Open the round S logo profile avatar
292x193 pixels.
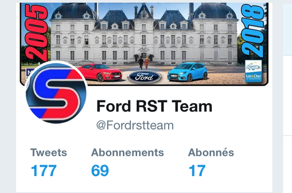(56, 92)
